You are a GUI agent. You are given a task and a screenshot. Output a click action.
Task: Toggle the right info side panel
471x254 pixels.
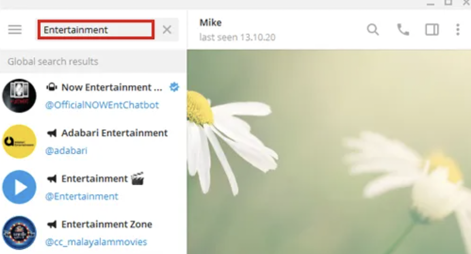(x=432, y=30)
